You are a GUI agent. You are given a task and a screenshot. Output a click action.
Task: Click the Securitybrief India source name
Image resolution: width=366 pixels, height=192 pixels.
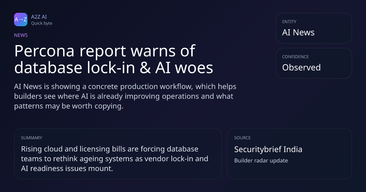coord(268,149)
